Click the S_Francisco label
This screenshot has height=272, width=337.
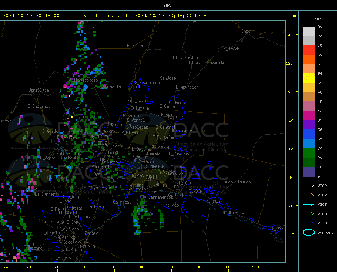(x=147, y=83)
